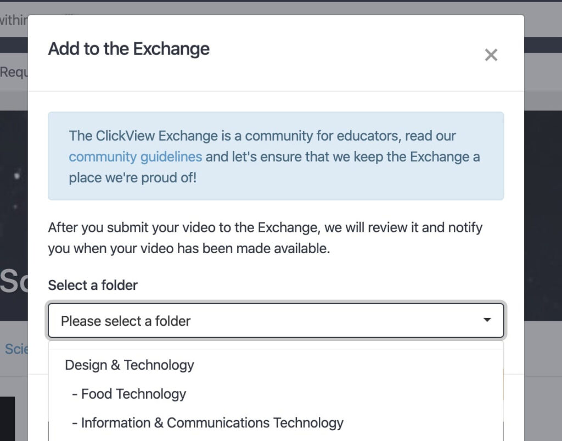Choose the Design & Technology folder option
This screenshot has width=562, height=441.
coord(130,365)
